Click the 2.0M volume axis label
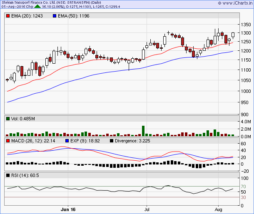The height and width of the screenshot is (214, 254). 246,129
